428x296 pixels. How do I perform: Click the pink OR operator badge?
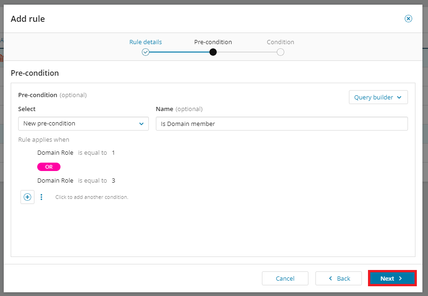point(48,166)
